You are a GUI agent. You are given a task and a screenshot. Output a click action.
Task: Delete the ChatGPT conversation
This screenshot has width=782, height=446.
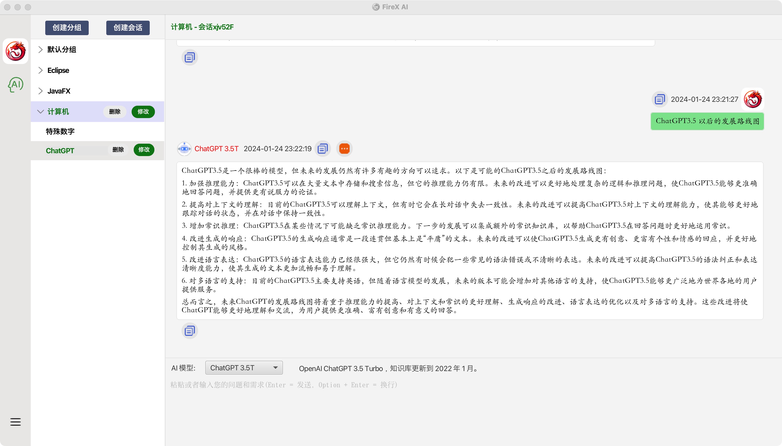[118, 150]
